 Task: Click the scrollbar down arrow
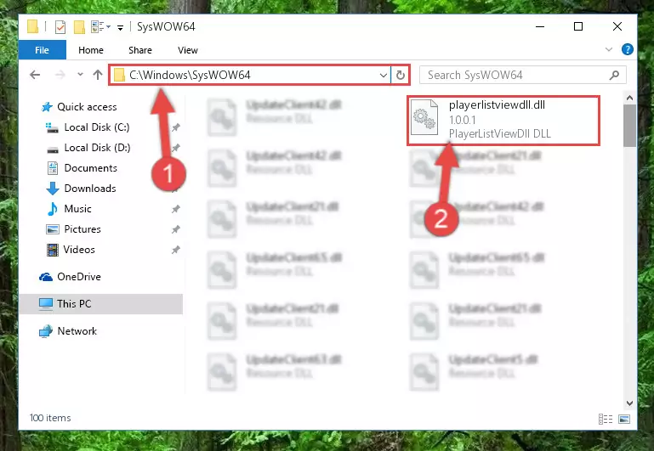tap(630, 403)
